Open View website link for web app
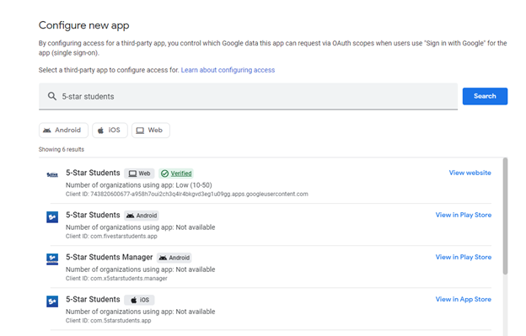The height and width of the screenshot is (336, 526). point(470,173)
